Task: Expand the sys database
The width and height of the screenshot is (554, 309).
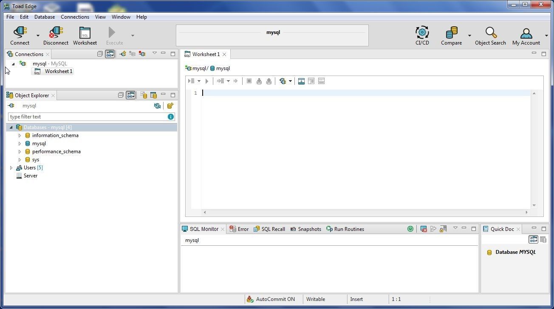Action: 20,160
